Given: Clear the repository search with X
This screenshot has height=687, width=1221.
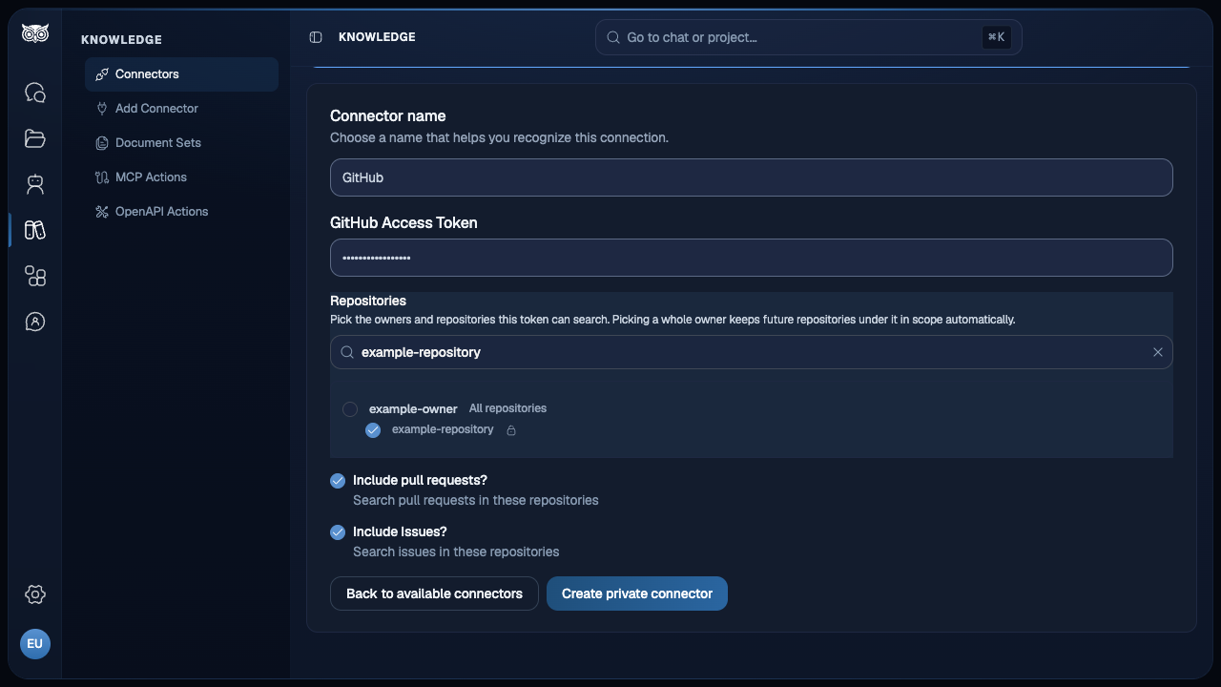Looking at the screenshot, I should click(x=1158, y=352).
